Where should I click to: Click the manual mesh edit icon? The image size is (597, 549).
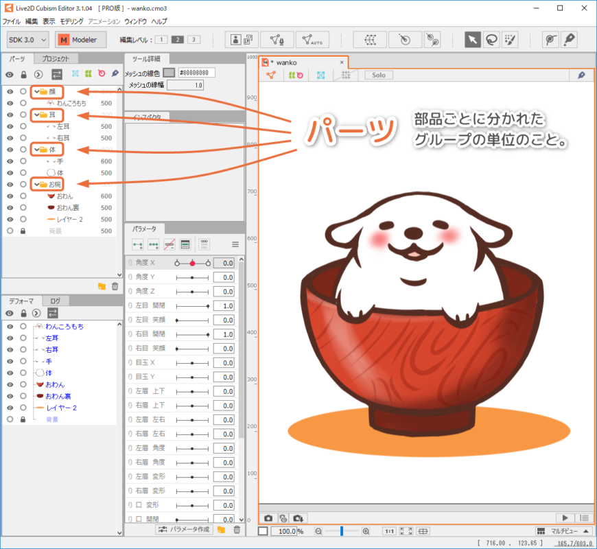pyautogui.click(x=277, y=40)
